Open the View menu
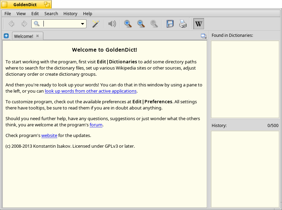This screenshot has width=282, height=210. (x=21, y=14)
